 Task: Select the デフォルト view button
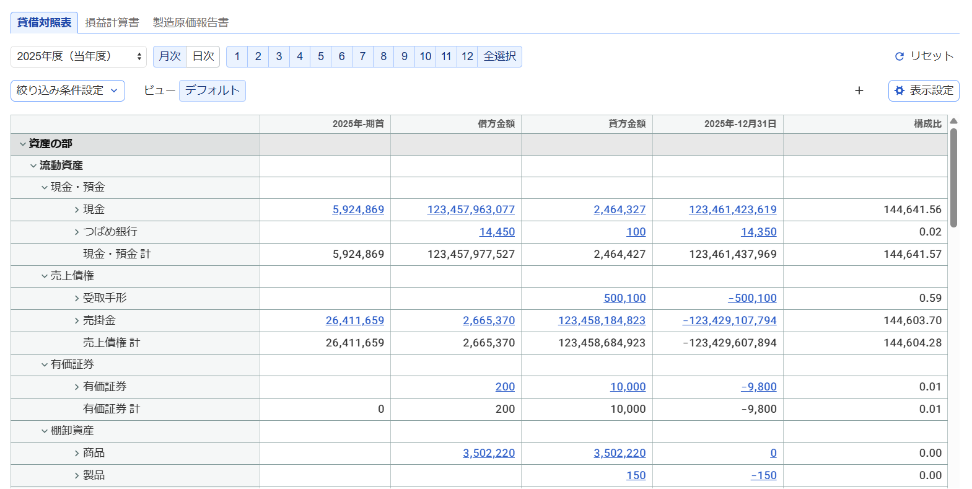(x=212, y=90)
